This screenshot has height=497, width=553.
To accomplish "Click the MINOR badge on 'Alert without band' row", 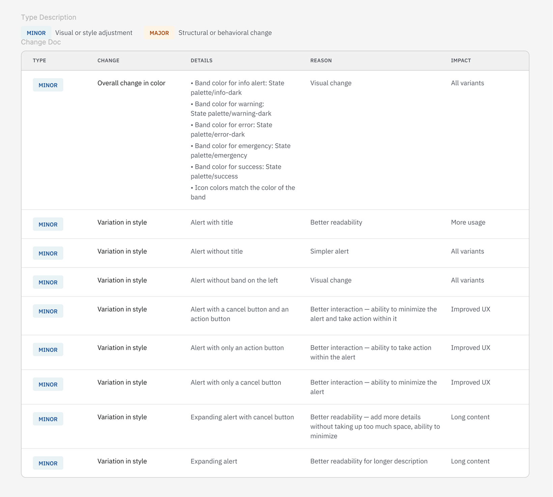I will pyautogui.click(x=48, y=282).
